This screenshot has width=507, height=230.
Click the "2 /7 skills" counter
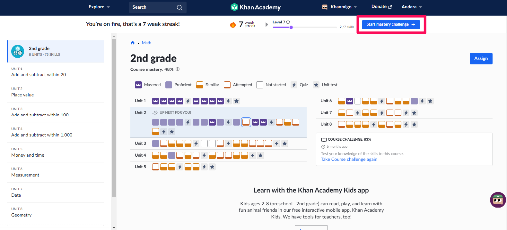click(x=347, y=27)
